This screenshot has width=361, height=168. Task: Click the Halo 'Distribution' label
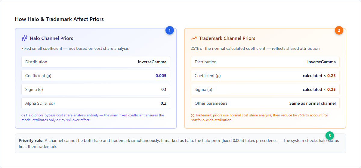(x=36, y=62)
